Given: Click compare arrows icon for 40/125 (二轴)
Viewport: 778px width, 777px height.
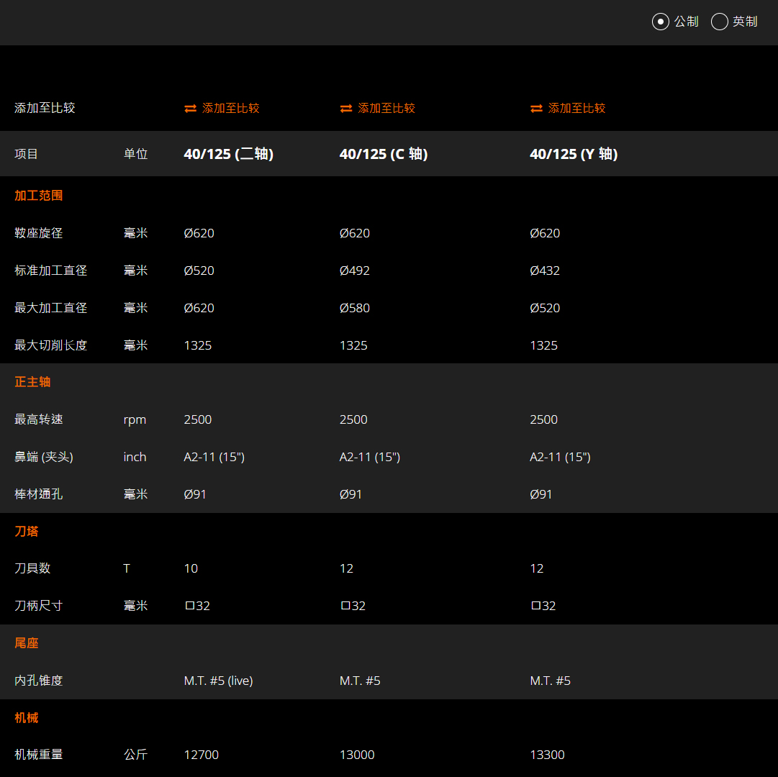Looking at the screenshot, I should pos(190,109).
